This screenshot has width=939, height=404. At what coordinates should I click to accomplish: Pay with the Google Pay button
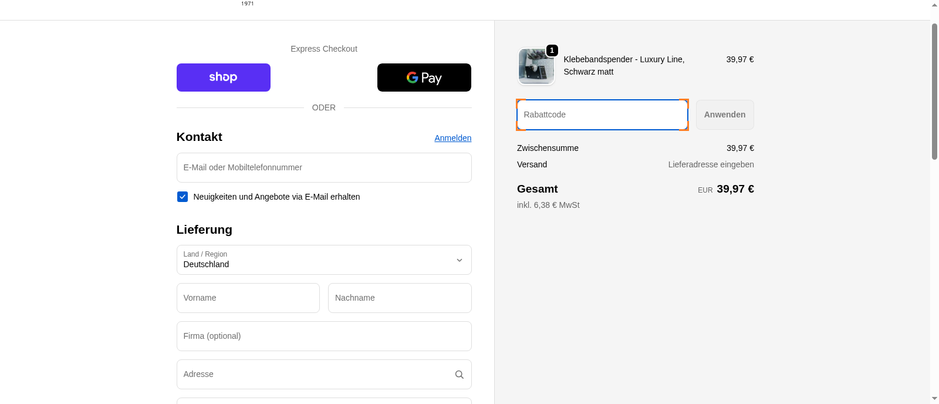pyautogui.click(x=424, y=78)
